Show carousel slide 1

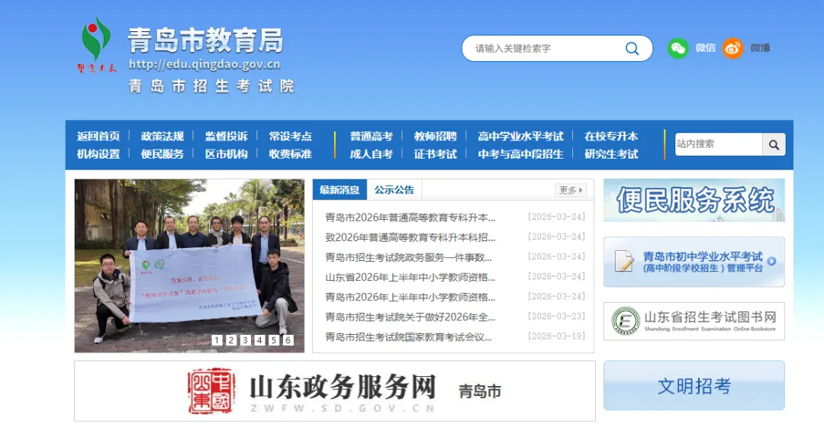(217, 340)
